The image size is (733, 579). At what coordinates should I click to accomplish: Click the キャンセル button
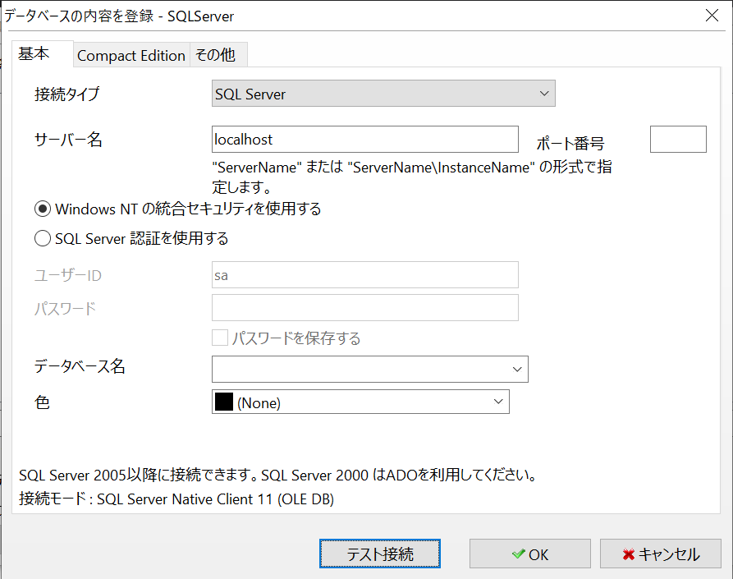[661, 554]
